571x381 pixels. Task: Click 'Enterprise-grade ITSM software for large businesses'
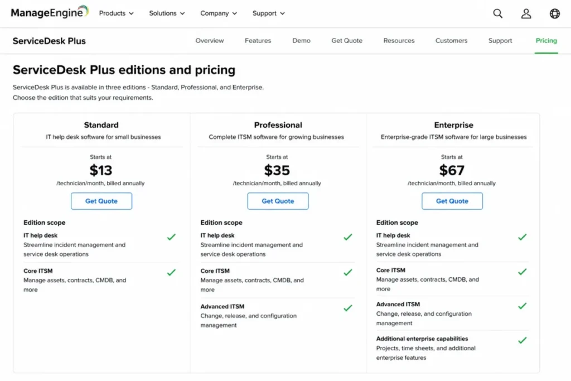click(453, 137)
